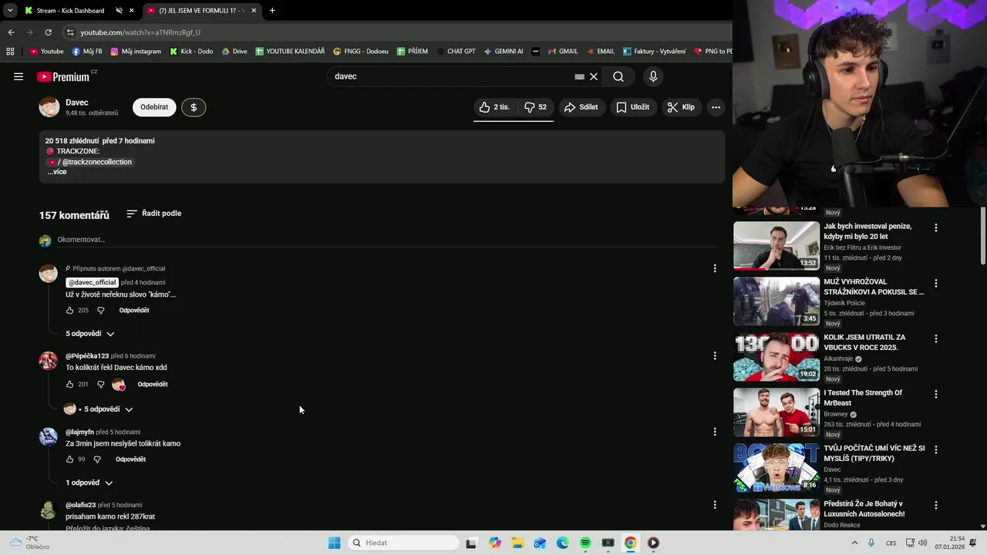987x555 pixels.
Task: Open Youtube bookmark
Action: pyautogui.click(x=46, y=52)
